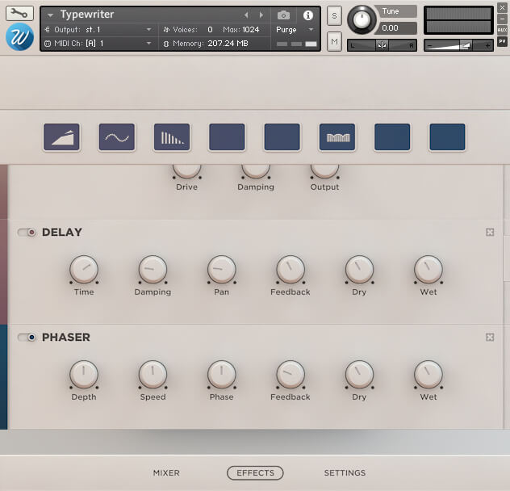Screen dimensions: 510x491
Task: Click the wrench edit icon
Action: (19, 14)
